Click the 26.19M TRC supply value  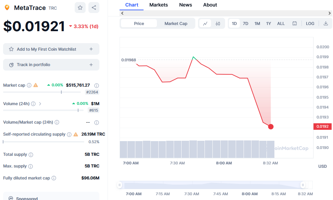click(x=93, y=134)
